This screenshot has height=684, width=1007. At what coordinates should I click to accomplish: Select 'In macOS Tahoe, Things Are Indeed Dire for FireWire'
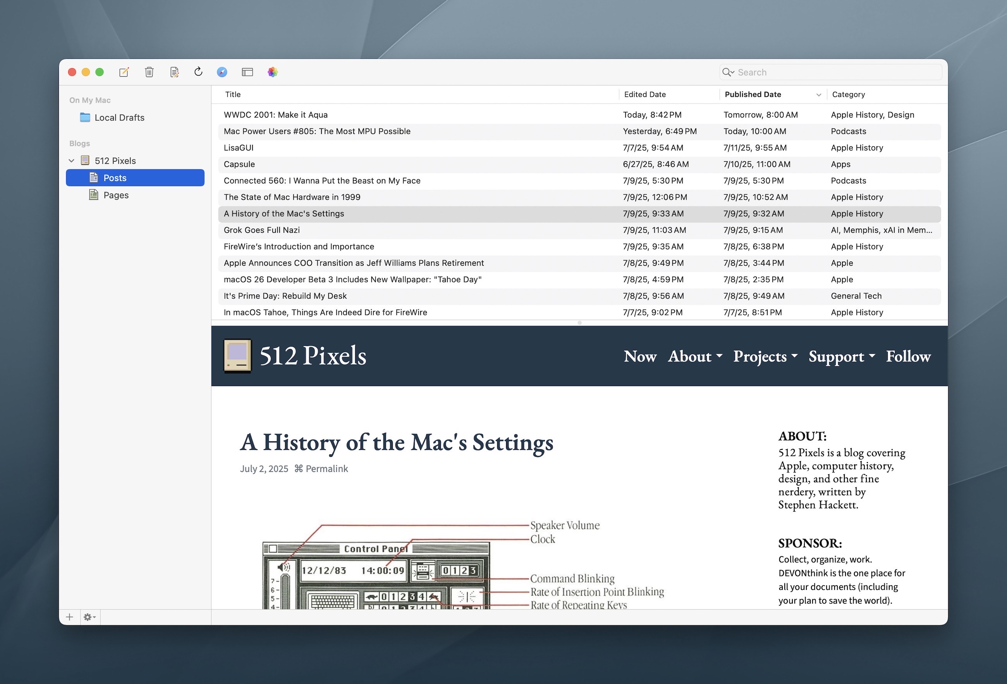coord(579,312)
